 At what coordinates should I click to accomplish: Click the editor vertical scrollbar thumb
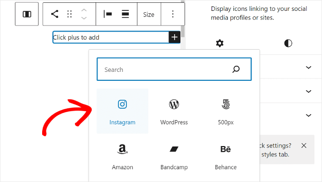[183, 31]
